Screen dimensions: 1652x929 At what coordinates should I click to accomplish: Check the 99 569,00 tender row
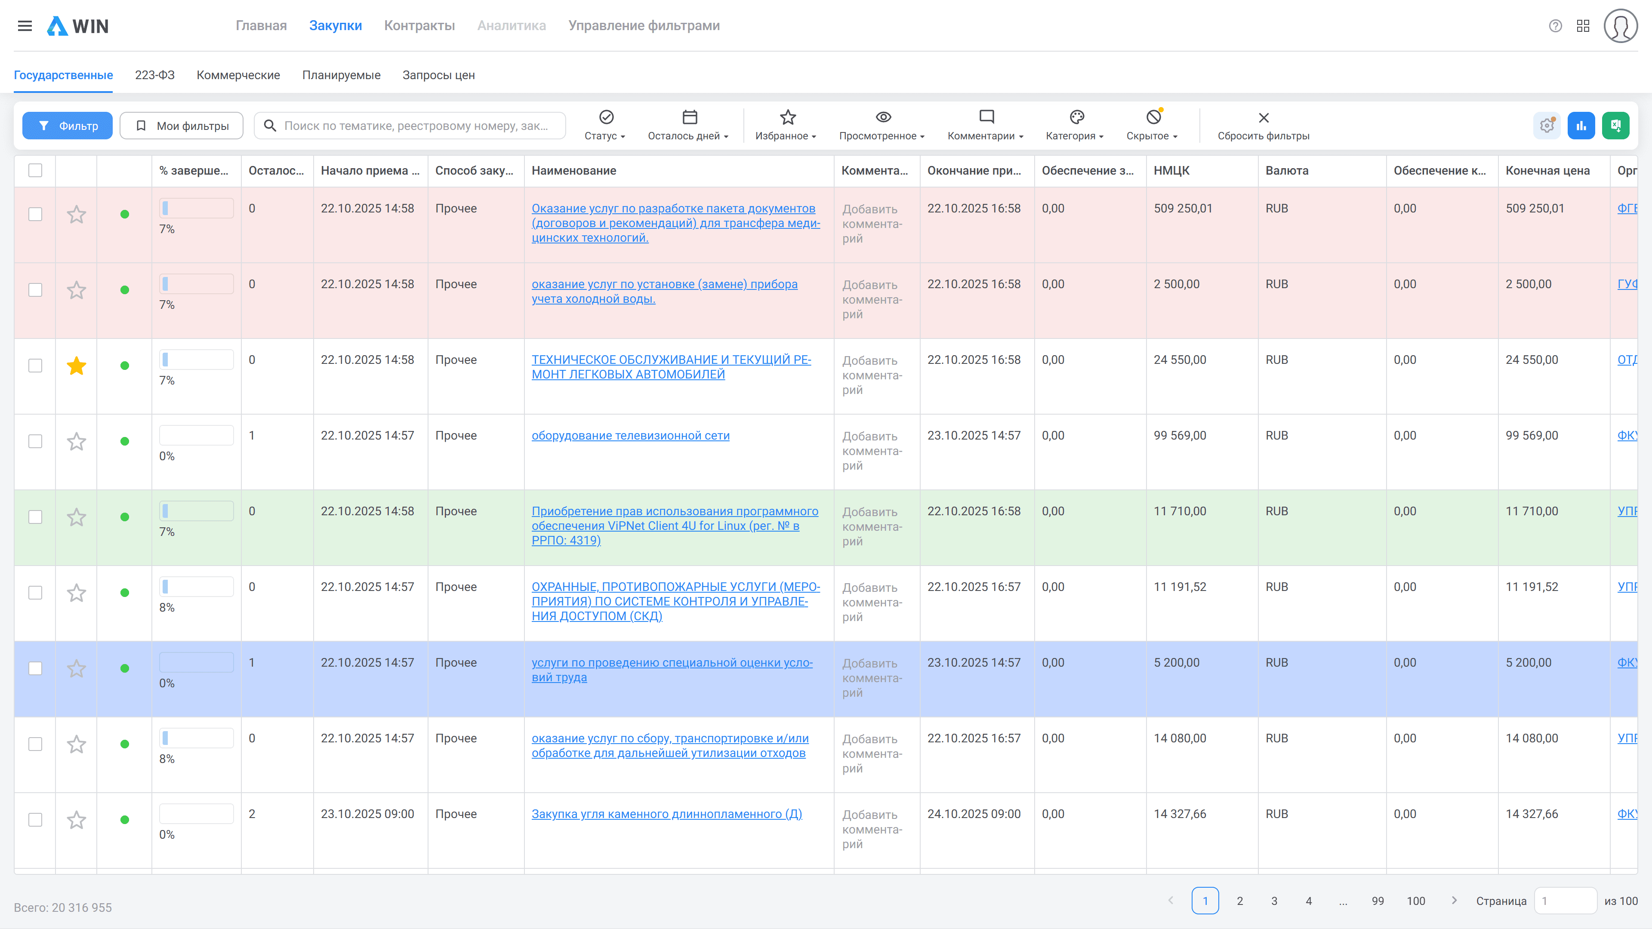(x=35, y=441)
